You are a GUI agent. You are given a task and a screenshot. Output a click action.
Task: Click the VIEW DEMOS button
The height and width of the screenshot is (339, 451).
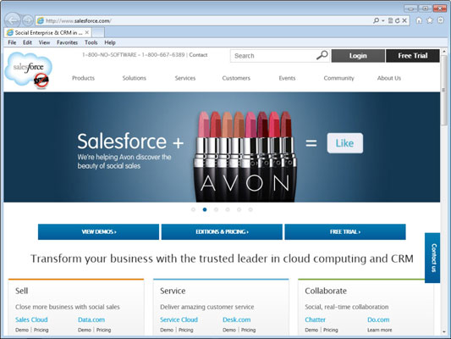tap(98, 232)
